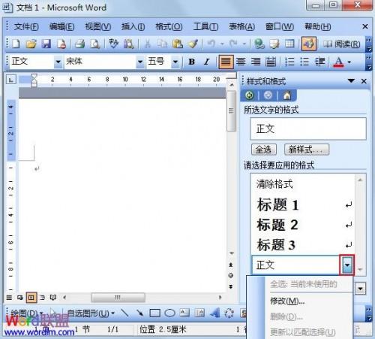Click selected text format box 正文
Image resolution: width=375 pixels, height=339 pixels.
(308, 129)
